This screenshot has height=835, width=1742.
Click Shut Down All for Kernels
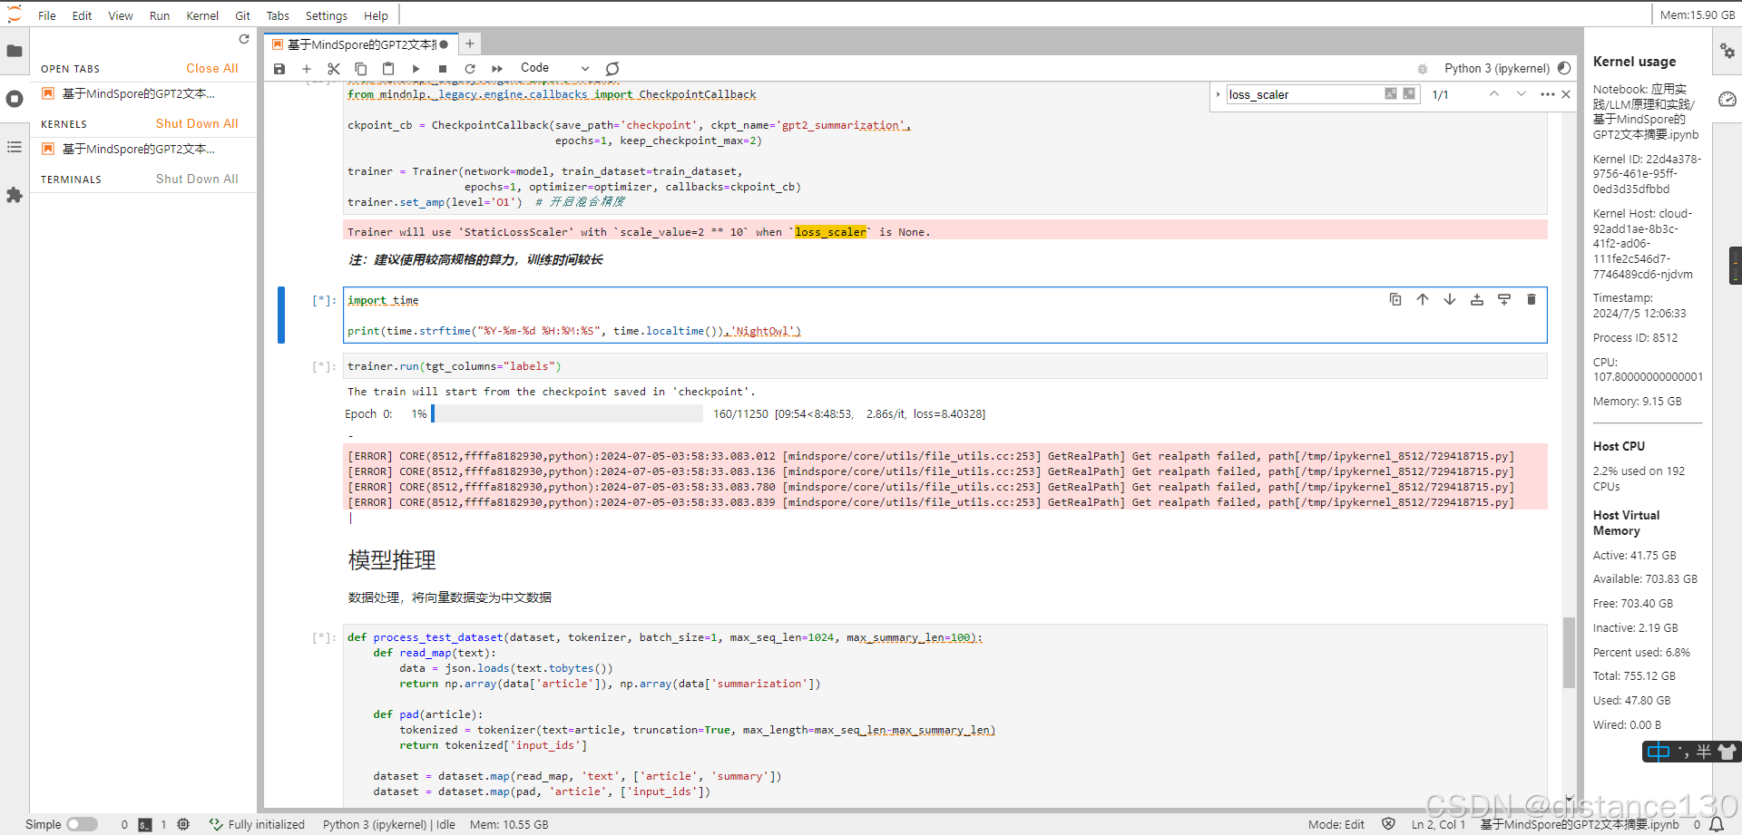coord(197,123)
